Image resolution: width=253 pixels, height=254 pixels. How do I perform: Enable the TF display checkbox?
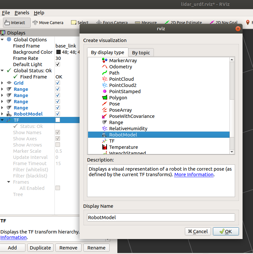[x=58, y=120]
